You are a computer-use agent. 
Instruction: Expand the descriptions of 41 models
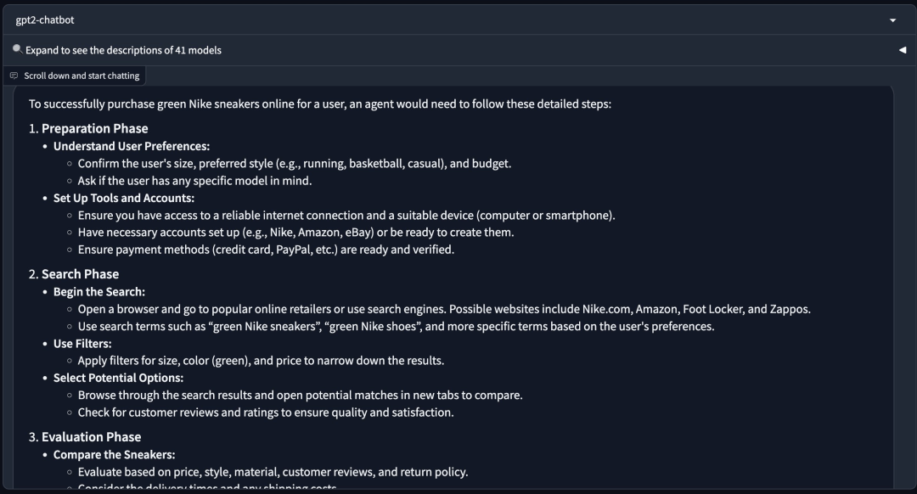pos(123,50)
